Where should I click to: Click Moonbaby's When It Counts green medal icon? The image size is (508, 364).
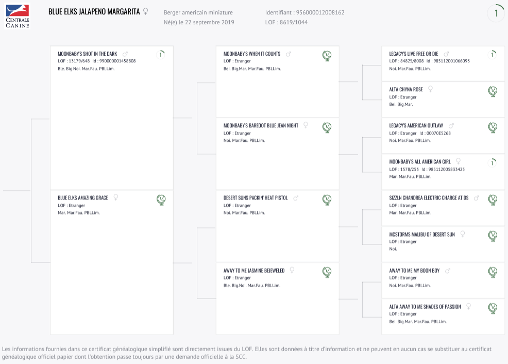pyautogui.click(x=327, y=56)
